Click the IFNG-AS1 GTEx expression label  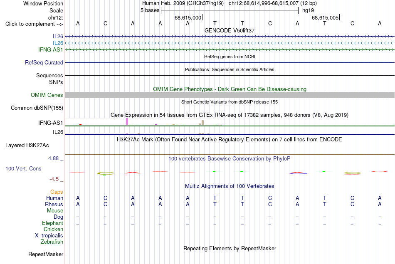tap(51, 123)
